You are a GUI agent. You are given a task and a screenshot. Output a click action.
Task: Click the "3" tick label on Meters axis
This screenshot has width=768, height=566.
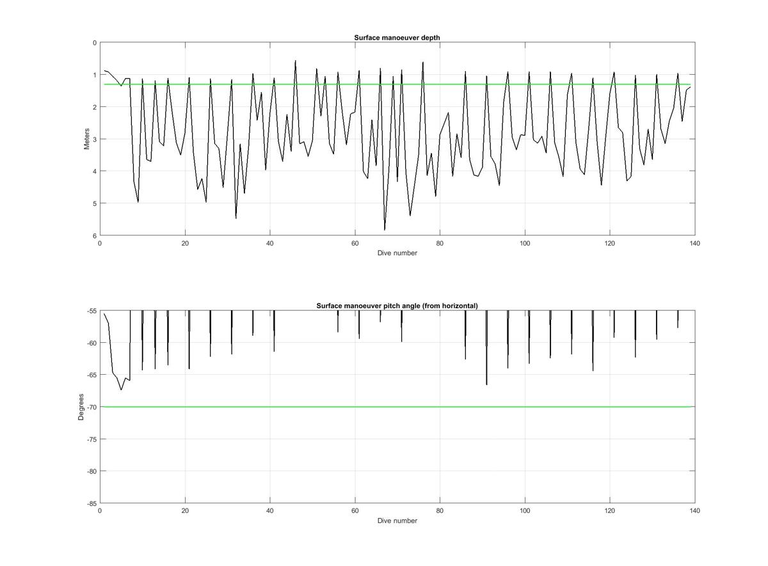tap(95, 139)
